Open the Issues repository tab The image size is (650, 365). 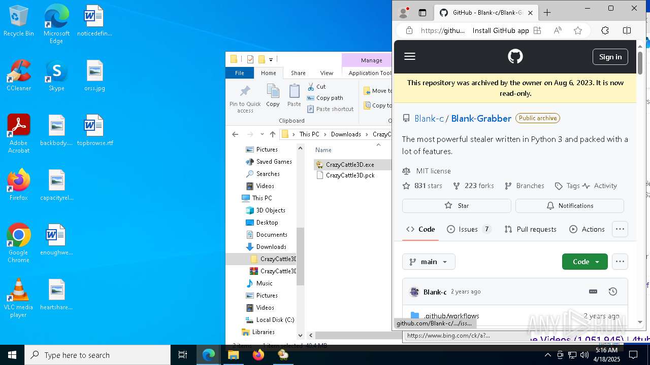coord(469,229)
